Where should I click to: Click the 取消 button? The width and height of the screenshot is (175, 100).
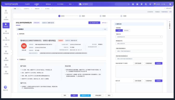click(109, 95)
